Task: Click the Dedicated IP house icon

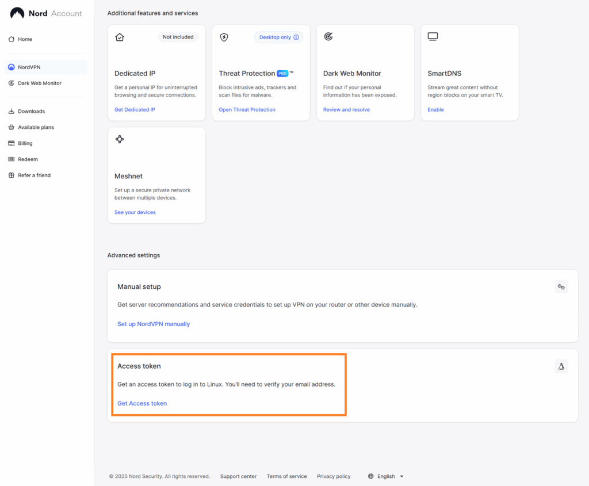Action: point(120,37)
